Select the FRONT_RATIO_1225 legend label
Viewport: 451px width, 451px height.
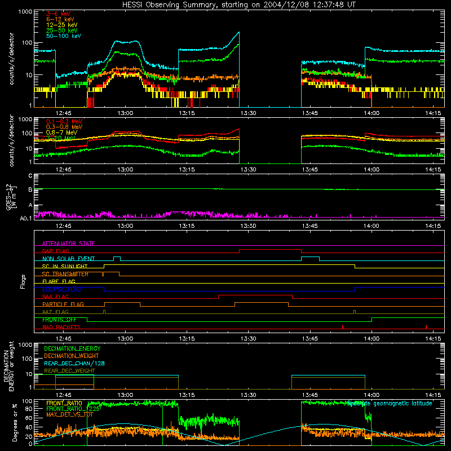73,408
